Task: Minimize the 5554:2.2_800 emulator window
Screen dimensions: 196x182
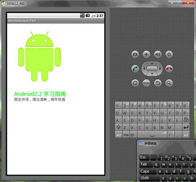Action: click(172, 3)
